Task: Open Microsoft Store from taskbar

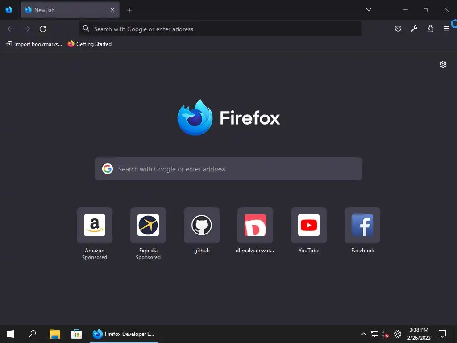Action: pos(76,334)
